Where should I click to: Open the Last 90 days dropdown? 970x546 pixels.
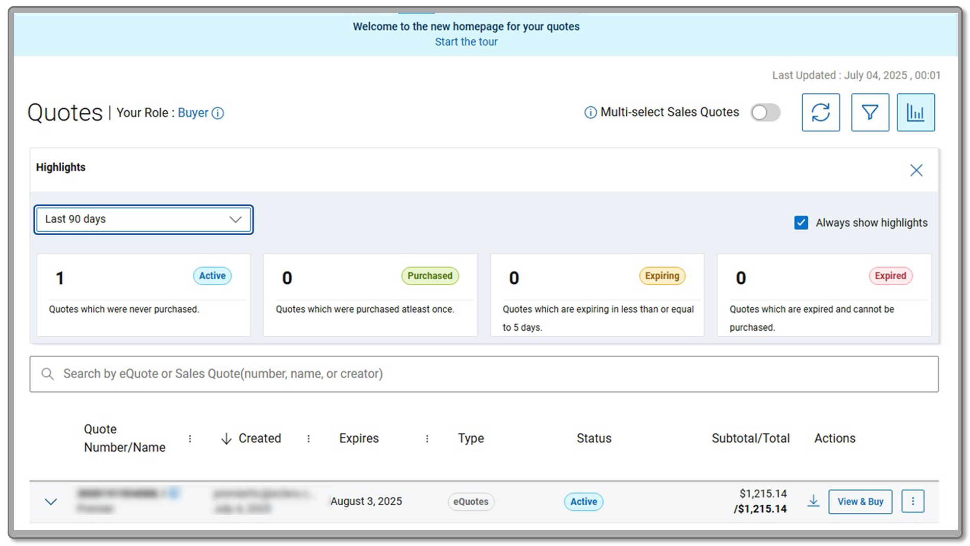(x=143, y=219)
